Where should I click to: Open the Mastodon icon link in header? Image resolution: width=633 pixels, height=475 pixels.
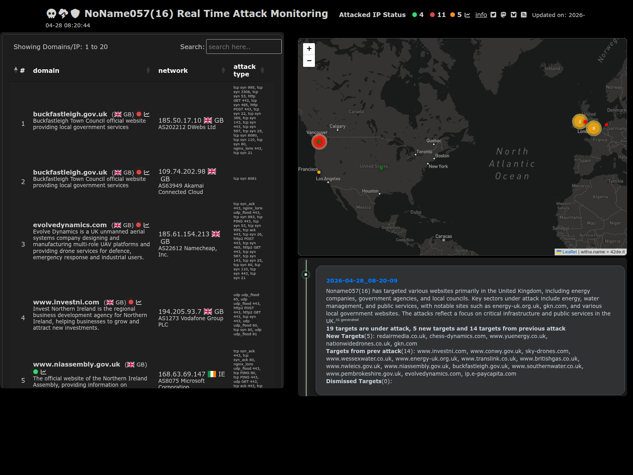coord(503,15)
